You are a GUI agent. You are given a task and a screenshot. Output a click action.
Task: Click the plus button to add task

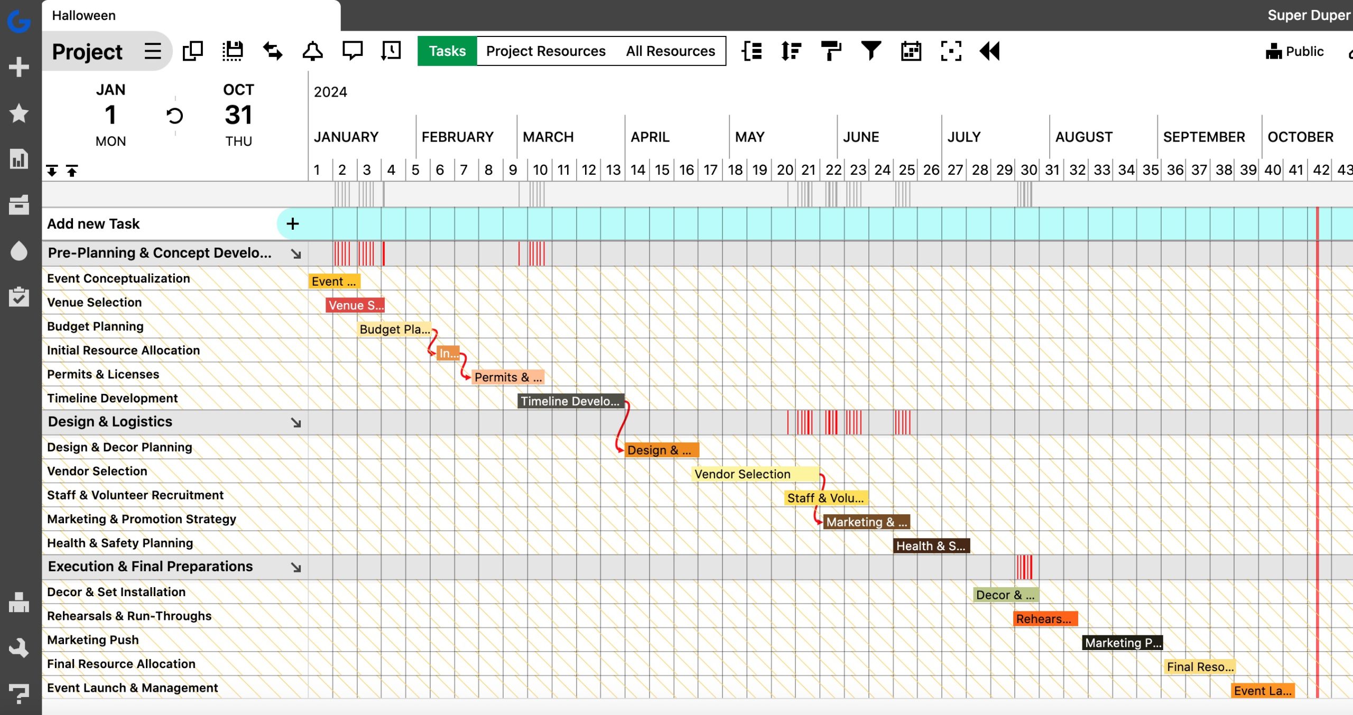[x=292, y=224]
